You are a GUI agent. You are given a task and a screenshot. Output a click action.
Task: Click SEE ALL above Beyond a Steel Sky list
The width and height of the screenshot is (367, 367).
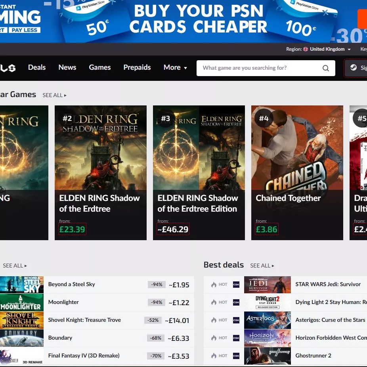coord(15,266)
